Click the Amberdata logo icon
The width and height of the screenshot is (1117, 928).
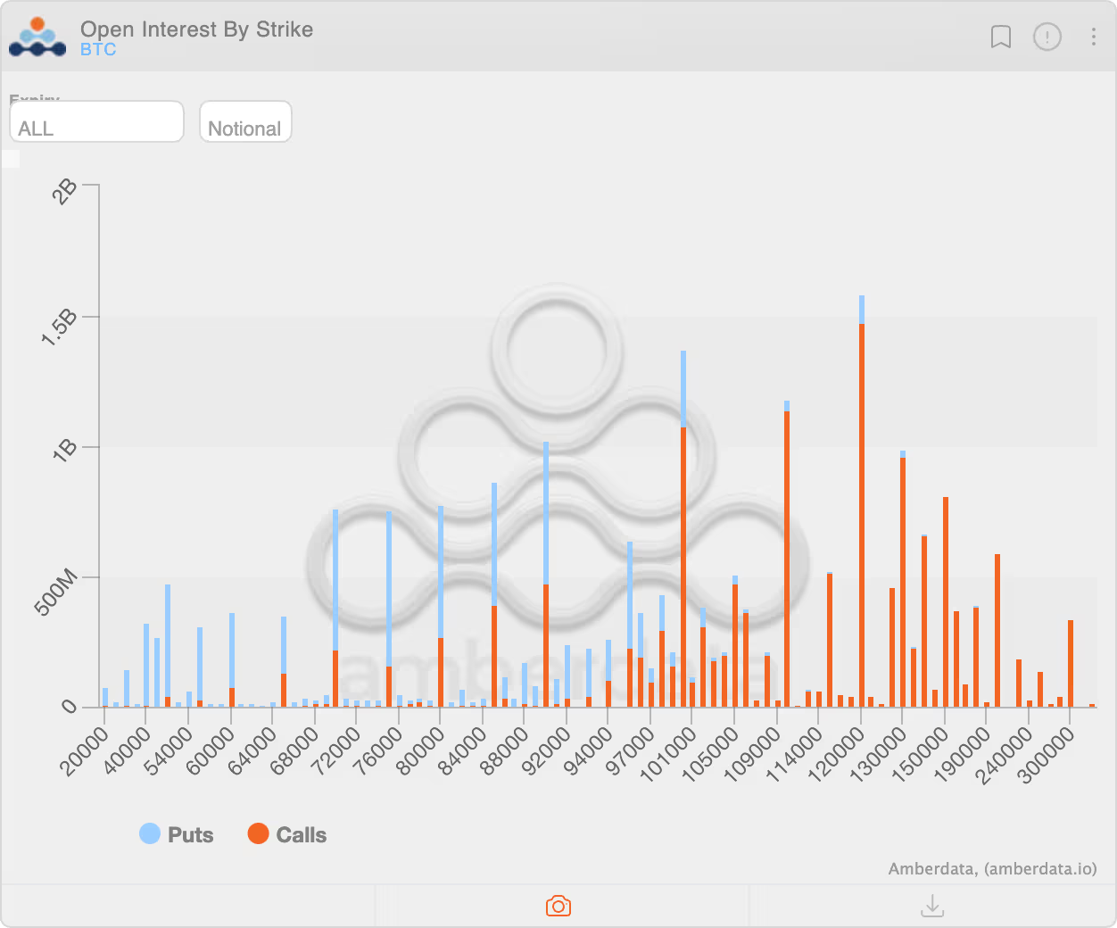coord(37,37)
